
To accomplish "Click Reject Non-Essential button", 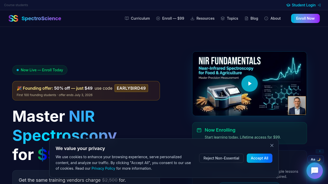I will coord(221,158).
